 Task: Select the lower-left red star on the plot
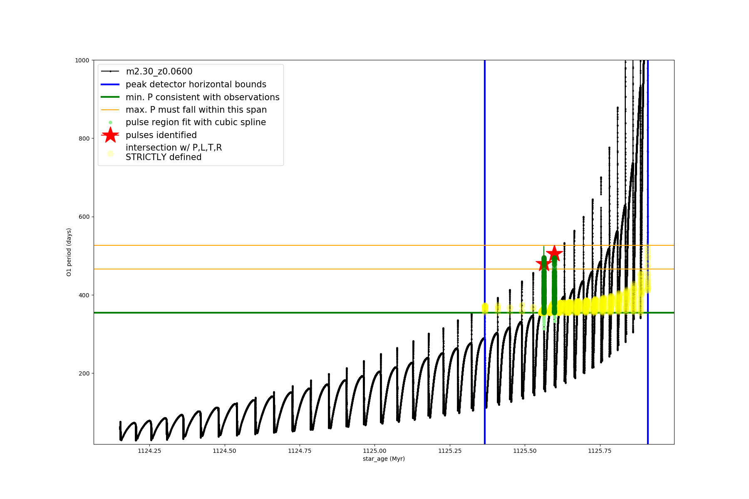pyautogui.click(x=543, y=264)
